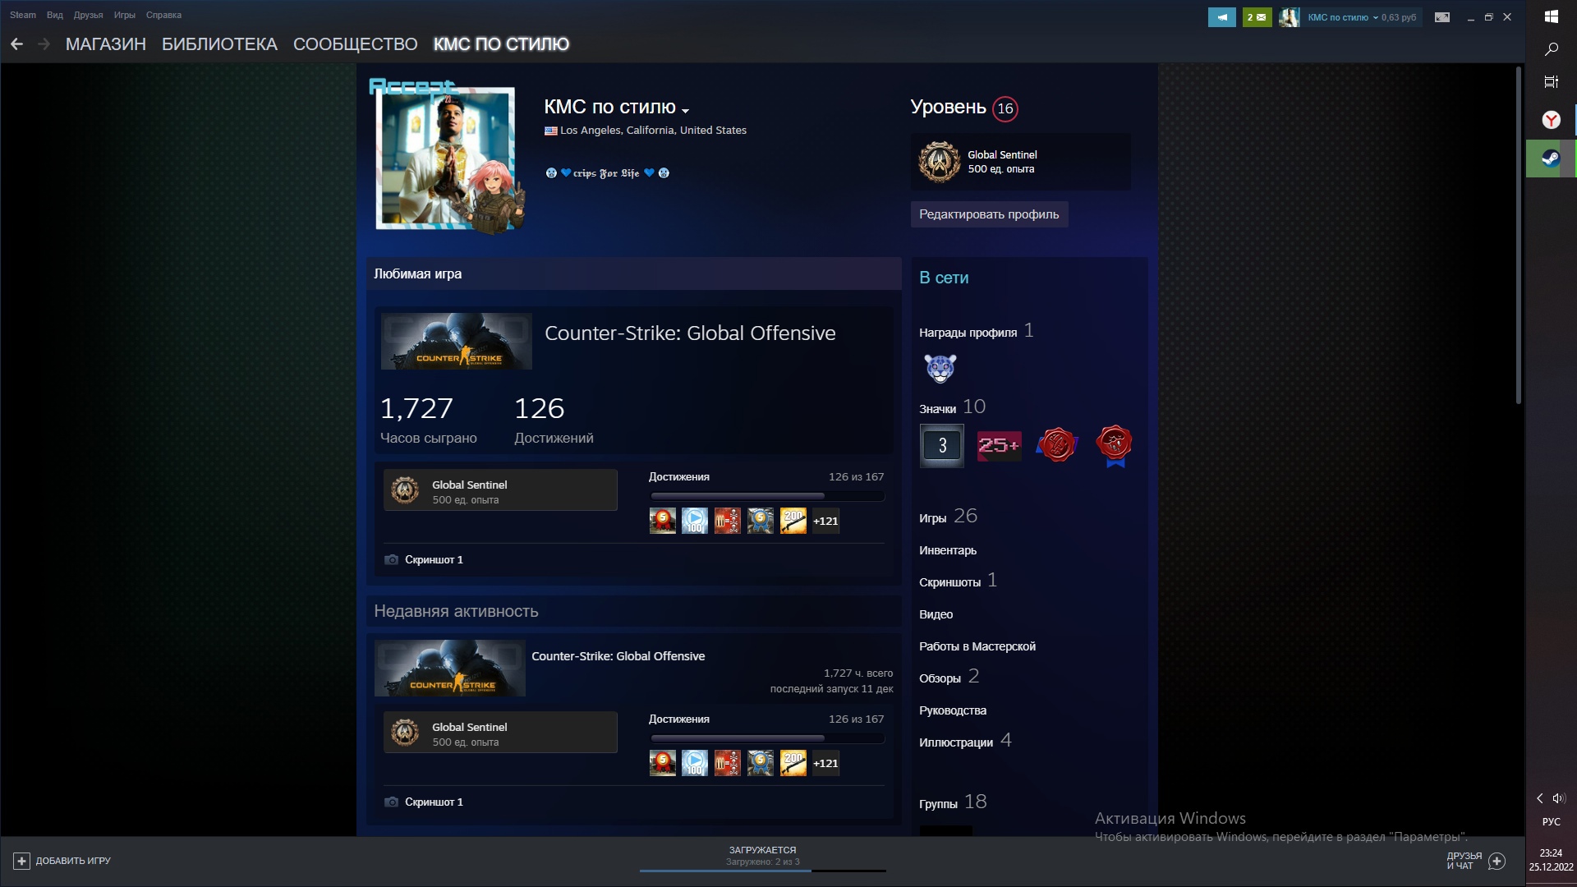Viewport: 1577px width, 887px height.
Task: Click Counter-Strike title in Недавняя активность
Action: [x=618, y=656]
